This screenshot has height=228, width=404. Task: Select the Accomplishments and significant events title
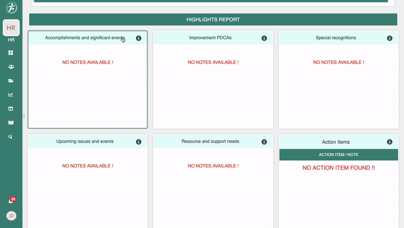click(x=85, y=37)
